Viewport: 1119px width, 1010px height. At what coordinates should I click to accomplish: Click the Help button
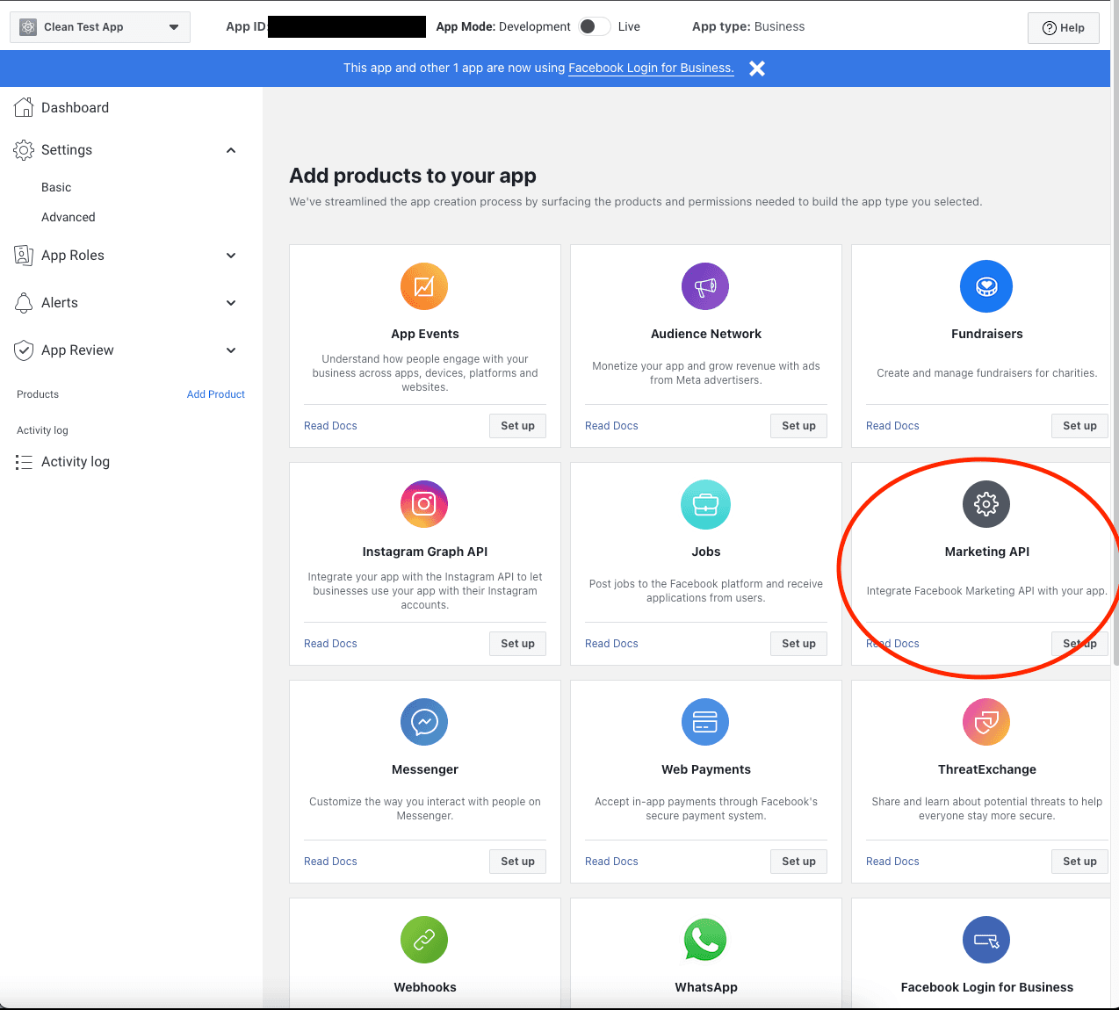[x=1063, y=28]
